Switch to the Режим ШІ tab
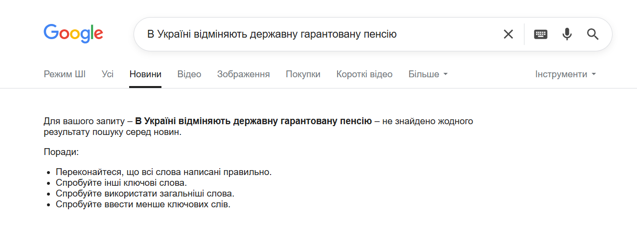 pos(65,74)
